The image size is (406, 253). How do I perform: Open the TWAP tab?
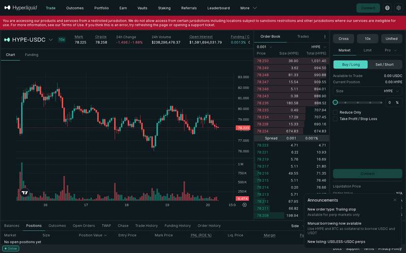[106, 226]
